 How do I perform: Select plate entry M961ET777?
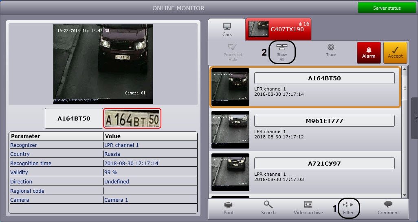[324, 121]
